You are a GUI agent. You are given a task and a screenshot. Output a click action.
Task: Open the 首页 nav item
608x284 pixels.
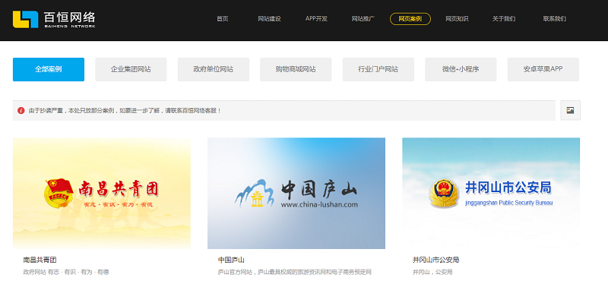(222, 18)
